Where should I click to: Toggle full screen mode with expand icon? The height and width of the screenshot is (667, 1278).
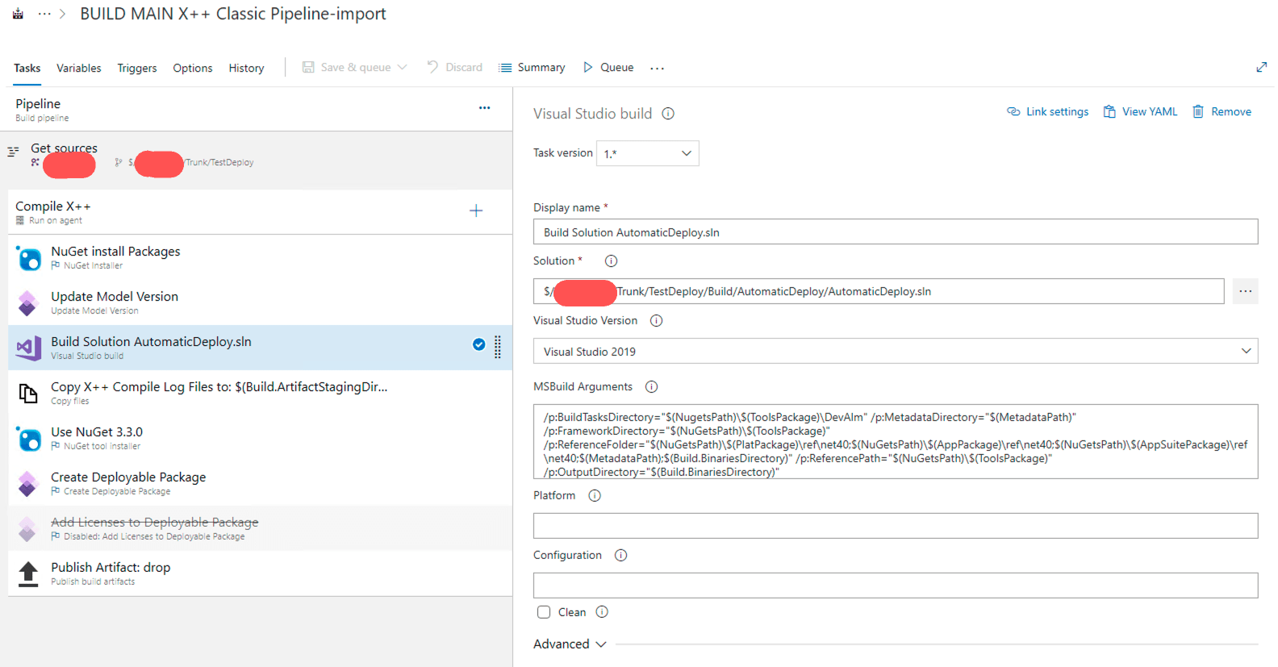point(1262,67)
